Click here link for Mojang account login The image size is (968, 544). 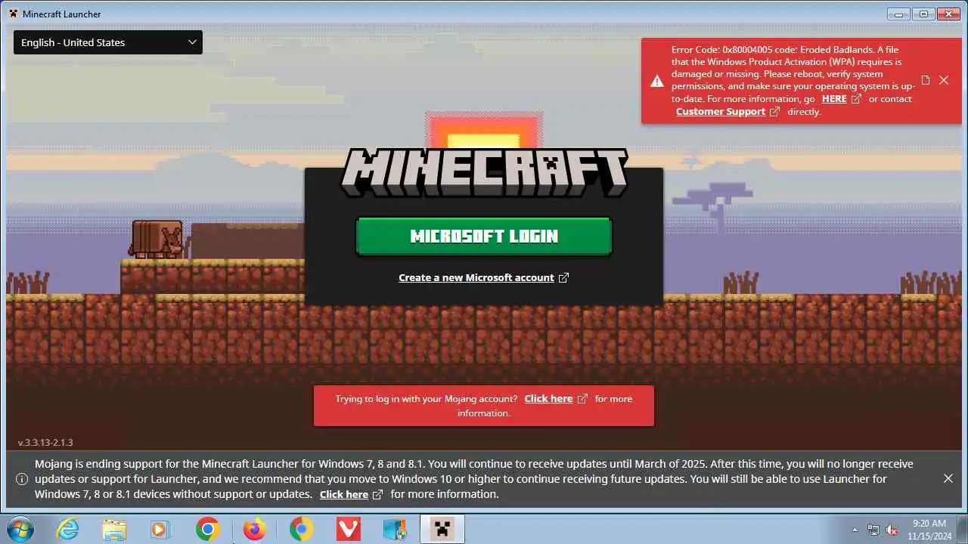pos(548,399)
